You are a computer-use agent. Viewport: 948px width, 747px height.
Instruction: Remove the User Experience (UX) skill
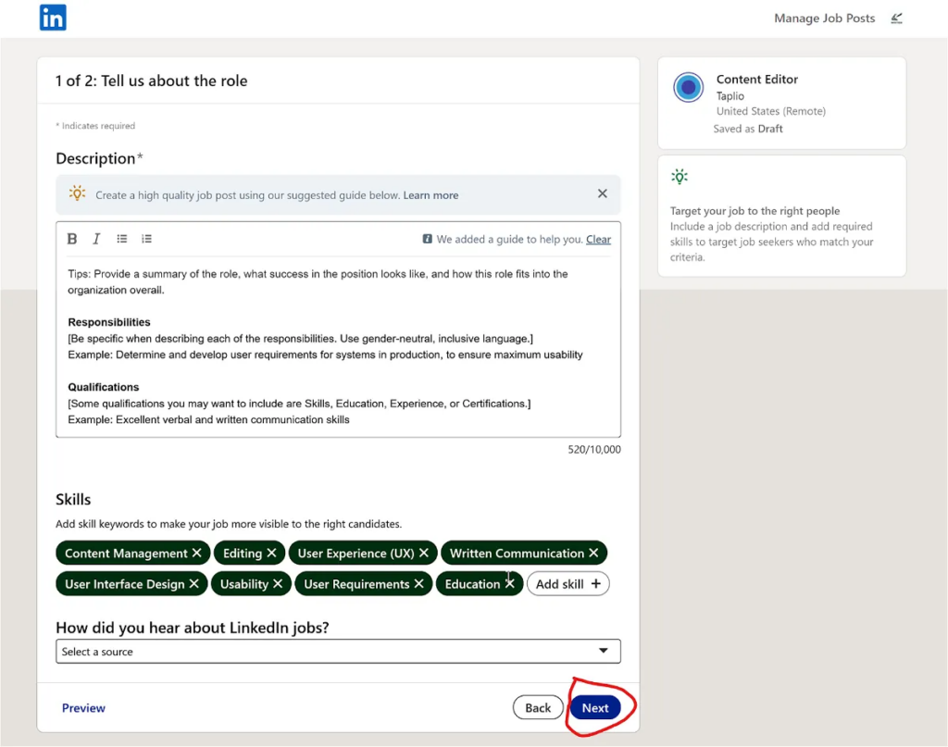(x=423, y=554)
